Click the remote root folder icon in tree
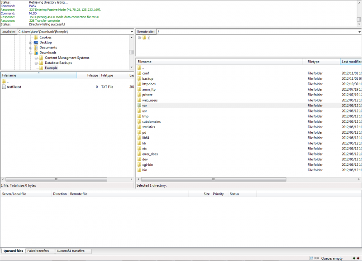362x261 pixels. coord(144,38)
